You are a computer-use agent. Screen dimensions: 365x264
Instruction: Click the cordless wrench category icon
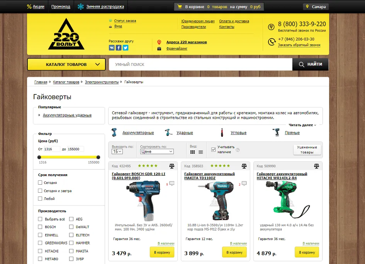coord(114,132)
